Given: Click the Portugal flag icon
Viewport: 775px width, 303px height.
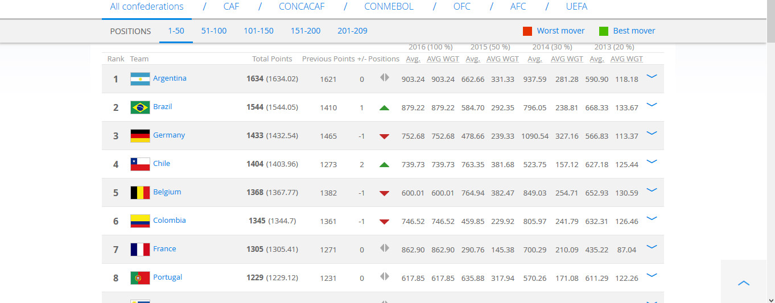Looking at the screenshot, I should pos(140,278).
